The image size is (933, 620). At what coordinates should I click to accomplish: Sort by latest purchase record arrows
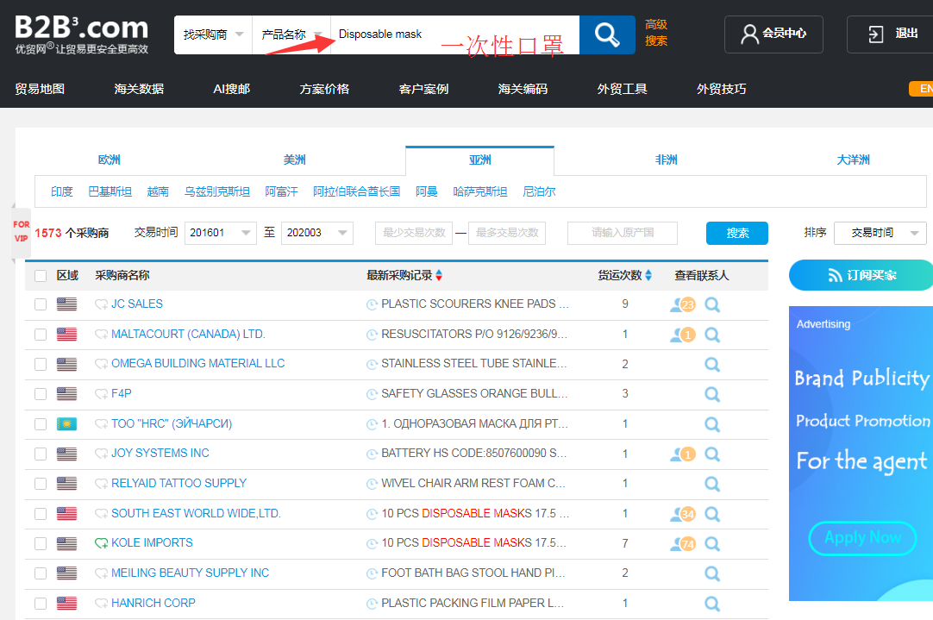tap(439, 275)
